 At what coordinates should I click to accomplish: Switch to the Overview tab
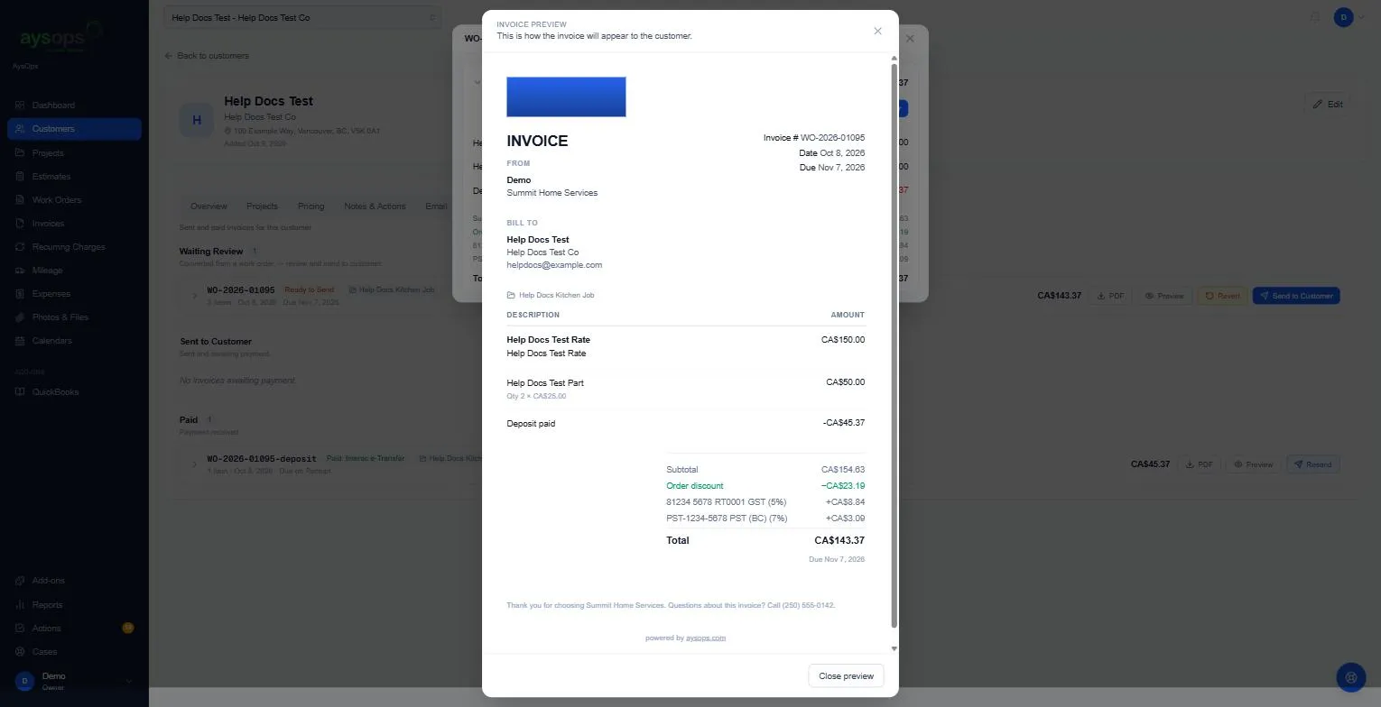tap(209, 207)
